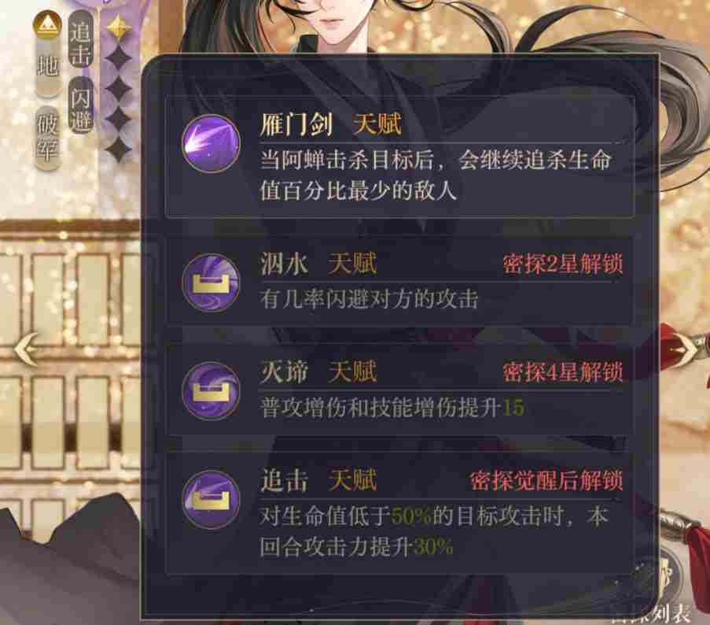Viewport: 710px width, 625px height.
Task: Tap the locked 灭谛 talent icon
Action: pyautogui.click(x=211, y=391)
